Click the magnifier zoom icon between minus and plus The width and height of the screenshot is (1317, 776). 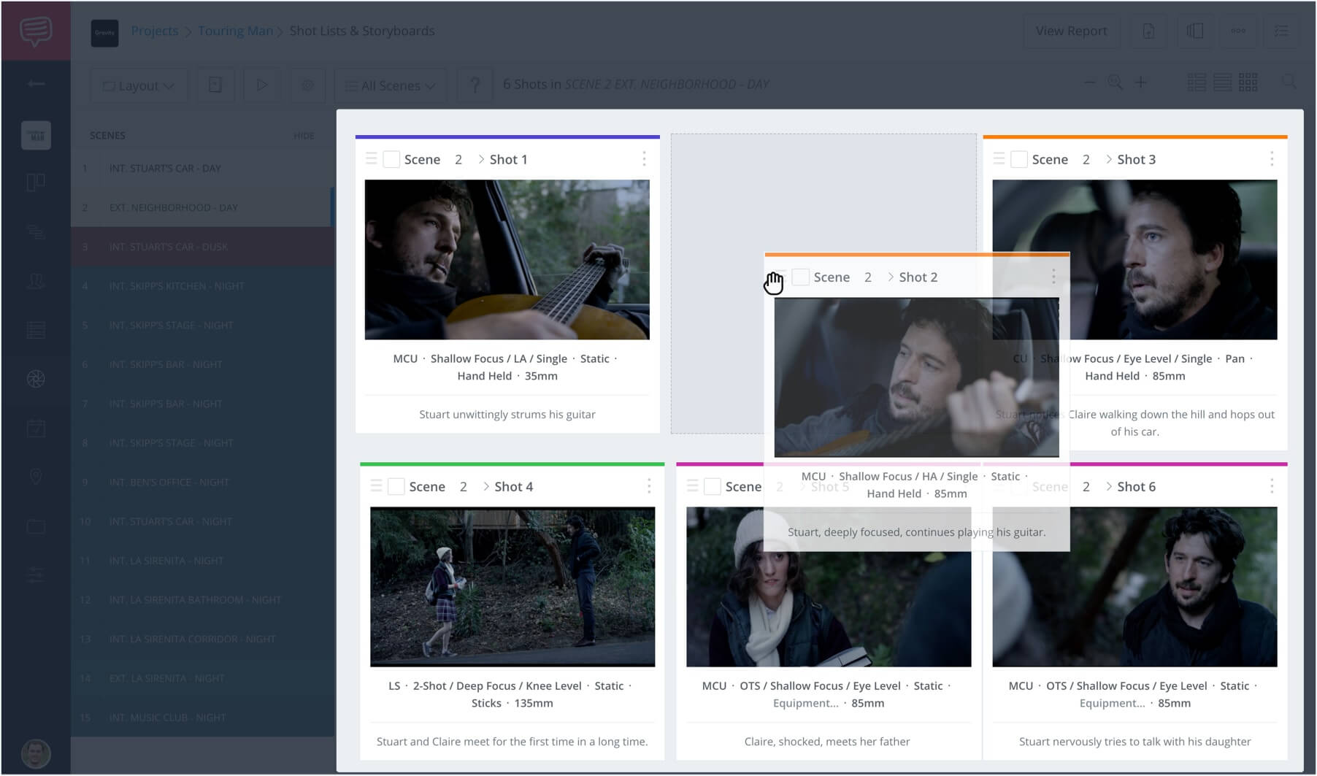(1116, 83)
